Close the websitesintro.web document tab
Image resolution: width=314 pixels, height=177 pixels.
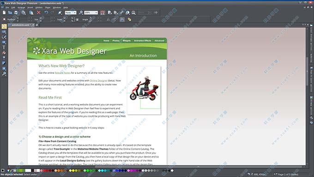tap(33, 25)
